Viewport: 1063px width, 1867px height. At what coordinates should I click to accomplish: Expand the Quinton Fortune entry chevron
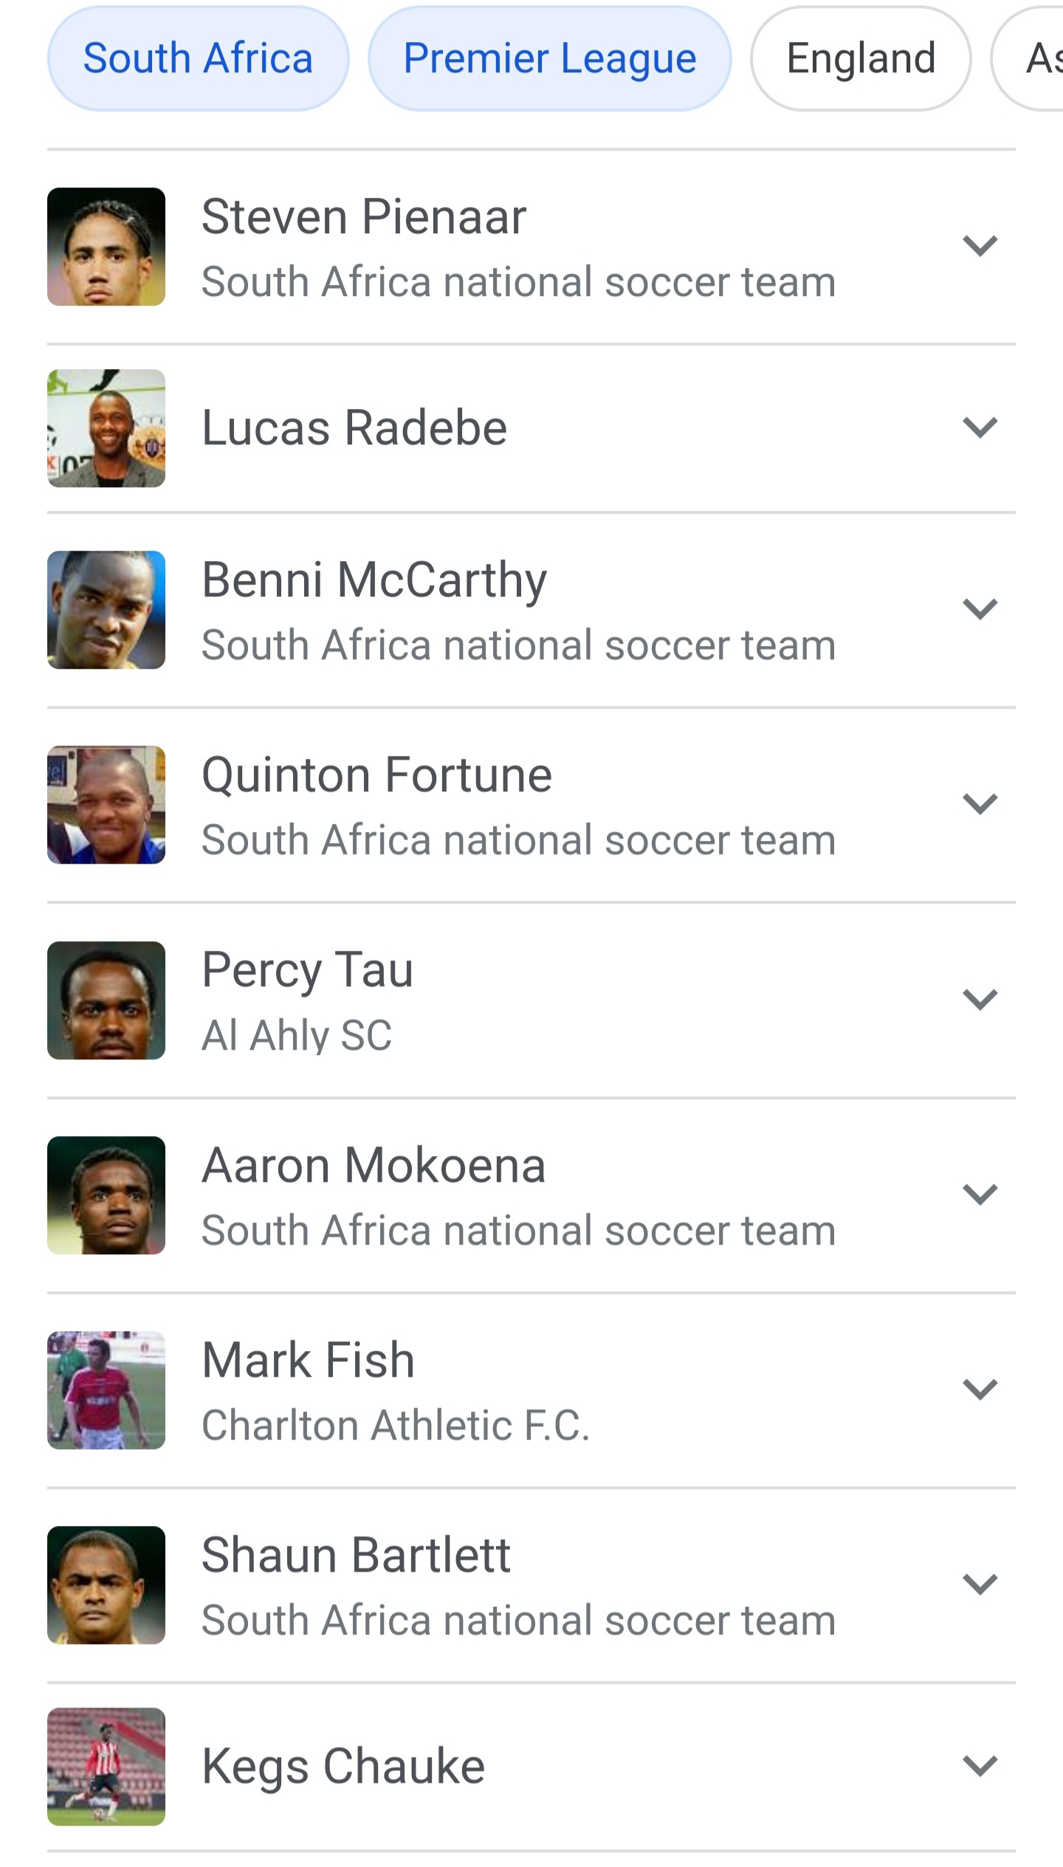(980, 804)
